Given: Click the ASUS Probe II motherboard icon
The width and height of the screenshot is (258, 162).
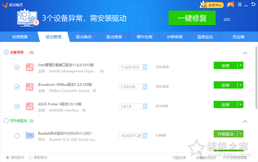Looking at the screenshot, I should (x=29, y=107).
